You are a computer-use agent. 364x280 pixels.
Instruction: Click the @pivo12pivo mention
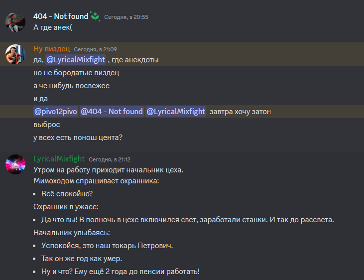coord(55,112)
